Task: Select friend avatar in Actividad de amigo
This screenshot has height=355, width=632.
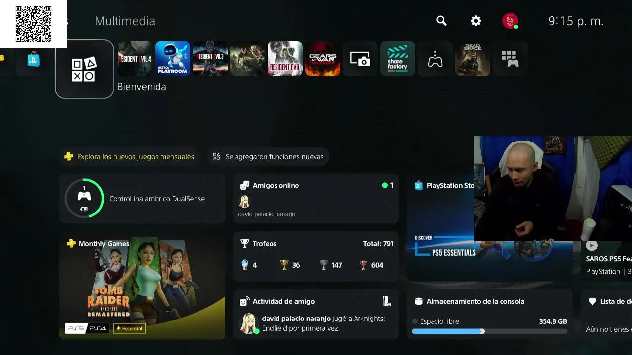Action: 248,323
